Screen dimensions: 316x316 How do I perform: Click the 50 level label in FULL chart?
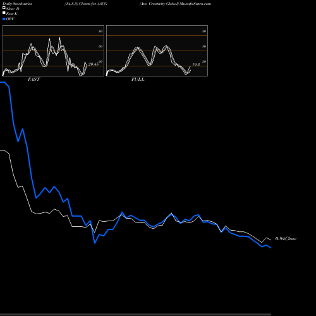204,46
